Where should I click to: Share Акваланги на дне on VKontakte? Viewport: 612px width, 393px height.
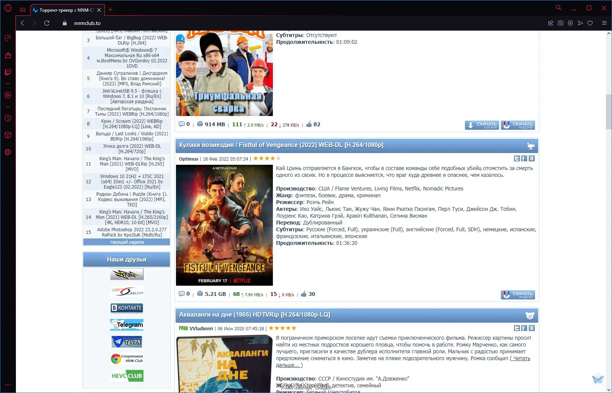(x=532, y=328)
